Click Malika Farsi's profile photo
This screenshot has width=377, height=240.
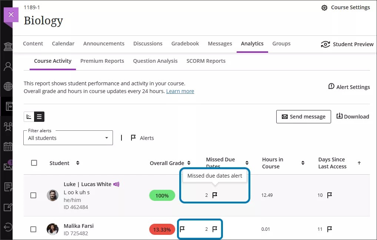[x=52, y=229]
